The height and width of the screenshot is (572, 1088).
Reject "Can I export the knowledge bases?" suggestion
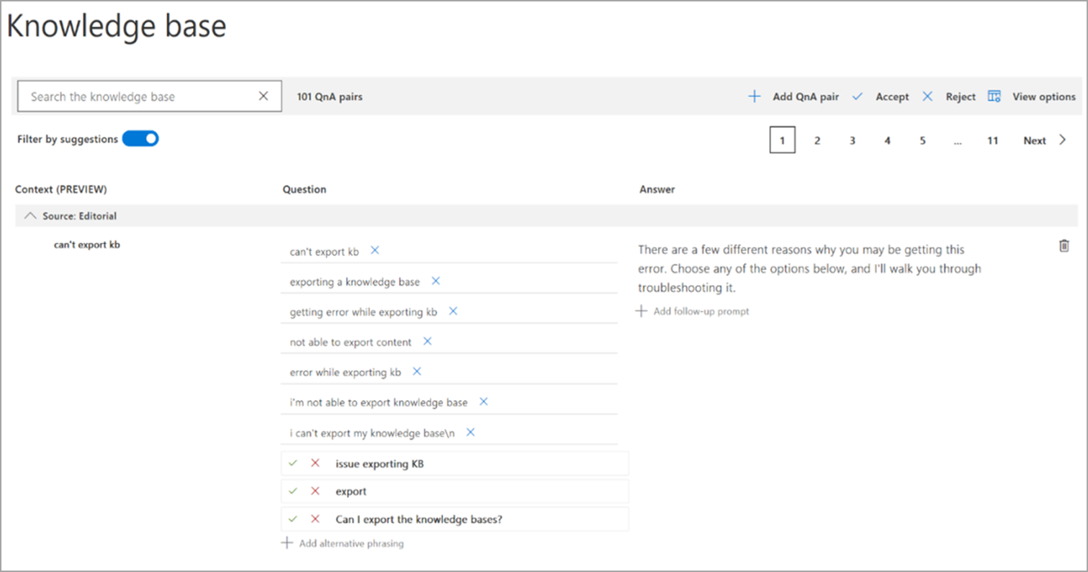pos(315,519)
